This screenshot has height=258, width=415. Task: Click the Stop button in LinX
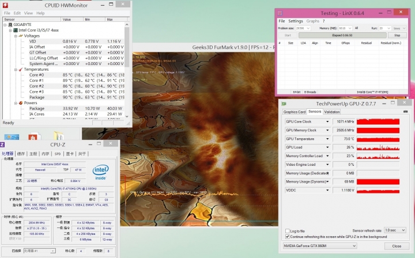[x=397, y=35]
